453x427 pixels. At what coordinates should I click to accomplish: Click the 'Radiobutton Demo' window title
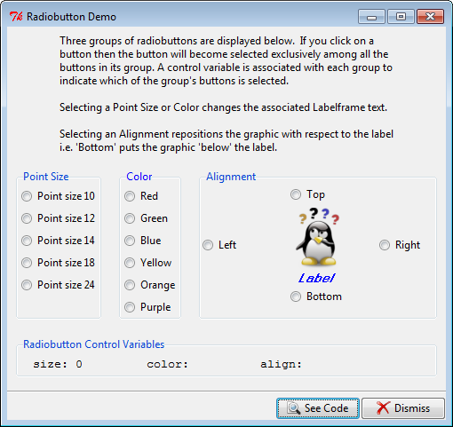pyautogui.click(x=71, y=17)
